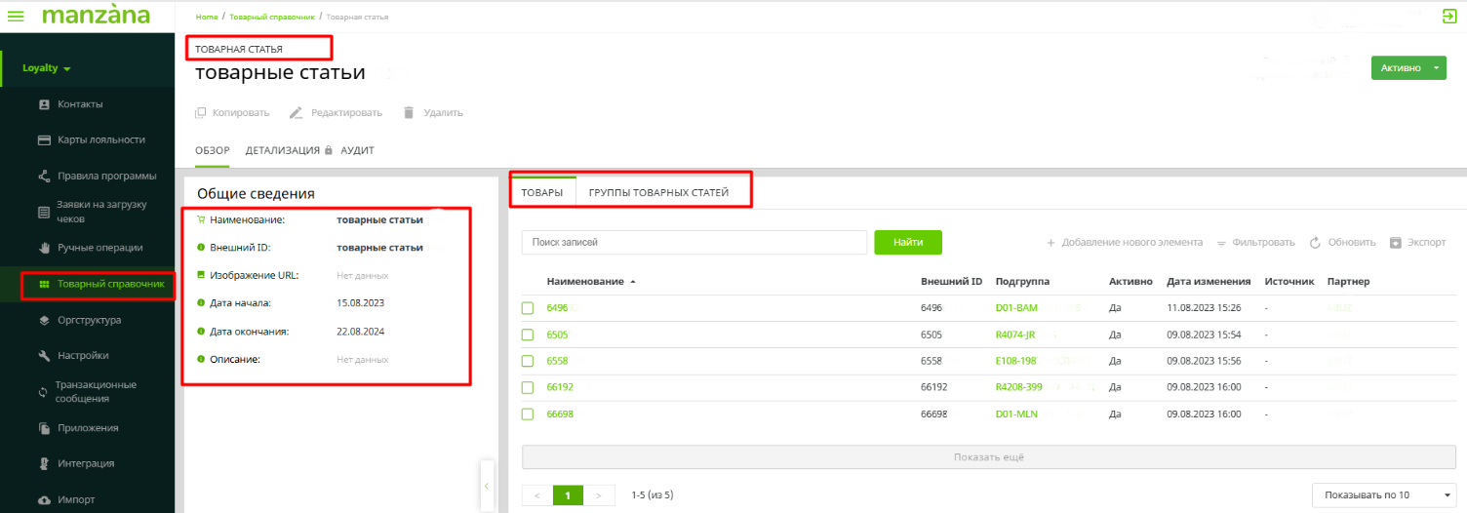Collapse the Общие сведения panel with side arrow

pos(488,485)
